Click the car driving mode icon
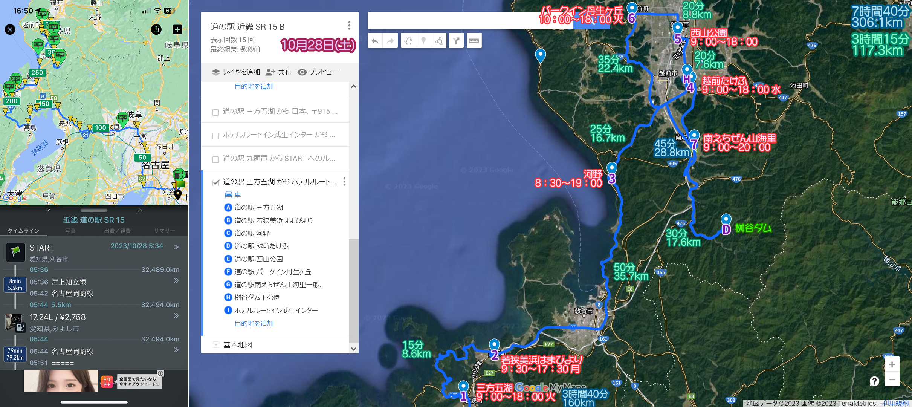Screen dimensions: 912x407 228,194
